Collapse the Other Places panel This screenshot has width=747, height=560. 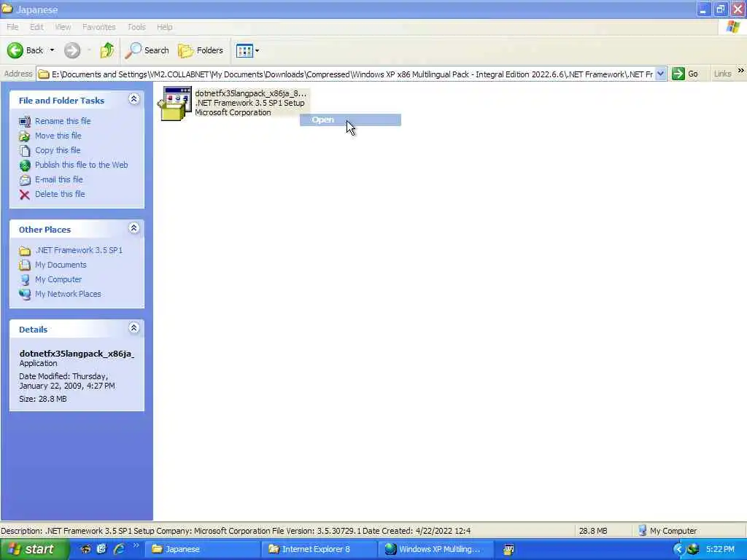click(x=134, y=228)
